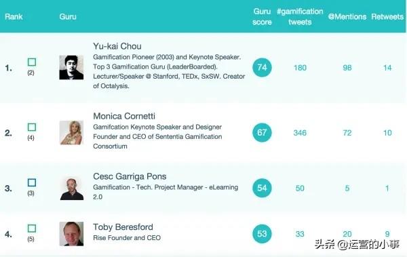The width and height of the screenshot is (407, 257).
Task: Sort by #gamification tweets column header
Action: pos(300,17)
